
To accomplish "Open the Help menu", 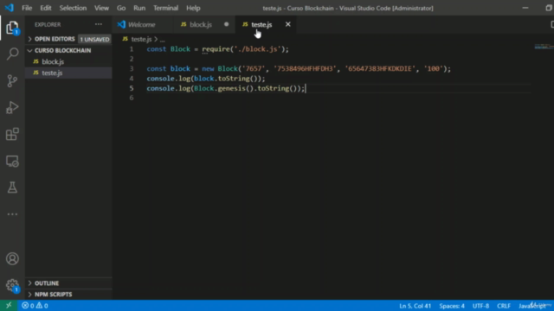I will (x=193, y=8).
